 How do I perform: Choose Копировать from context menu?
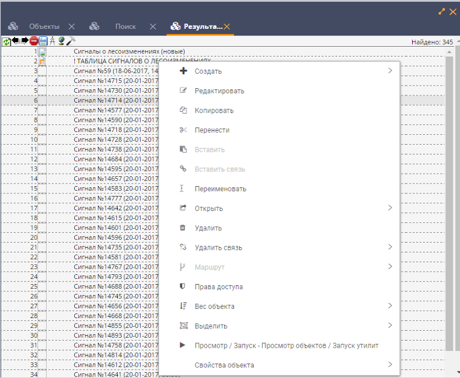click(x=214, y=110)
